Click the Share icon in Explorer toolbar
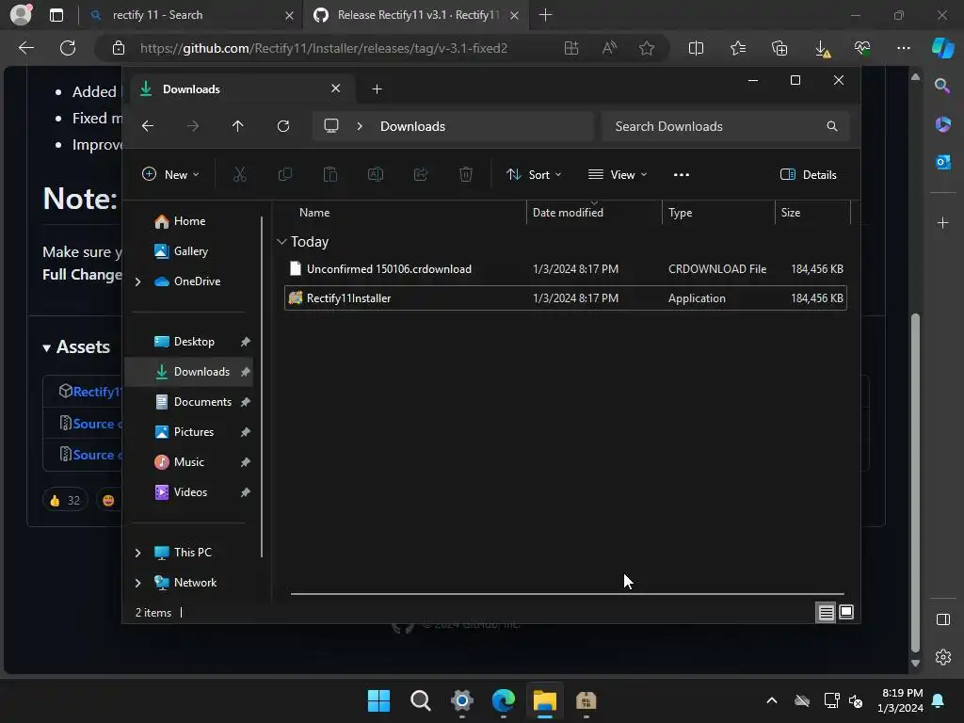Image resolution: width=964 pixels, height=723 pixels. click(421, 174)
